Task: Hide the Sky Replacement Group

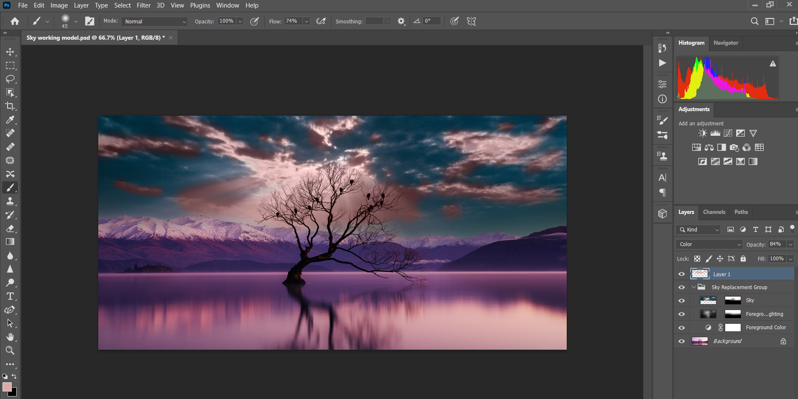Action: coord(681,287)
